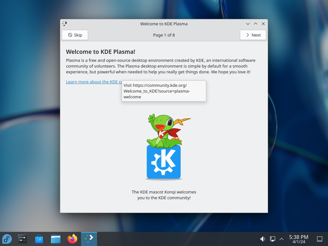Click the tooltip showing community.kde.org URL
Screen dimensions: 328x246
click(x=164, y=91)
